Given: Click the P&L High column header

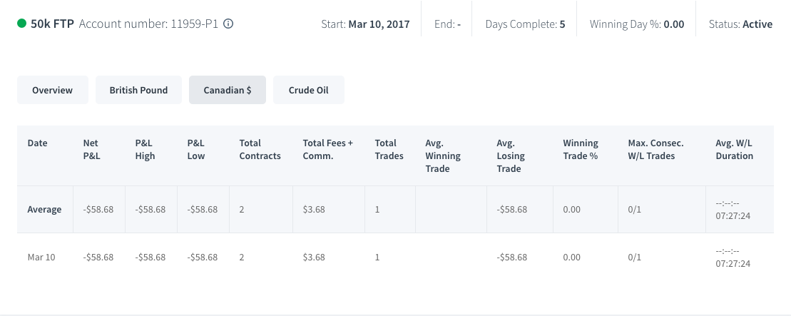Looking at the screenshot, I should click(x=146, y=149).
